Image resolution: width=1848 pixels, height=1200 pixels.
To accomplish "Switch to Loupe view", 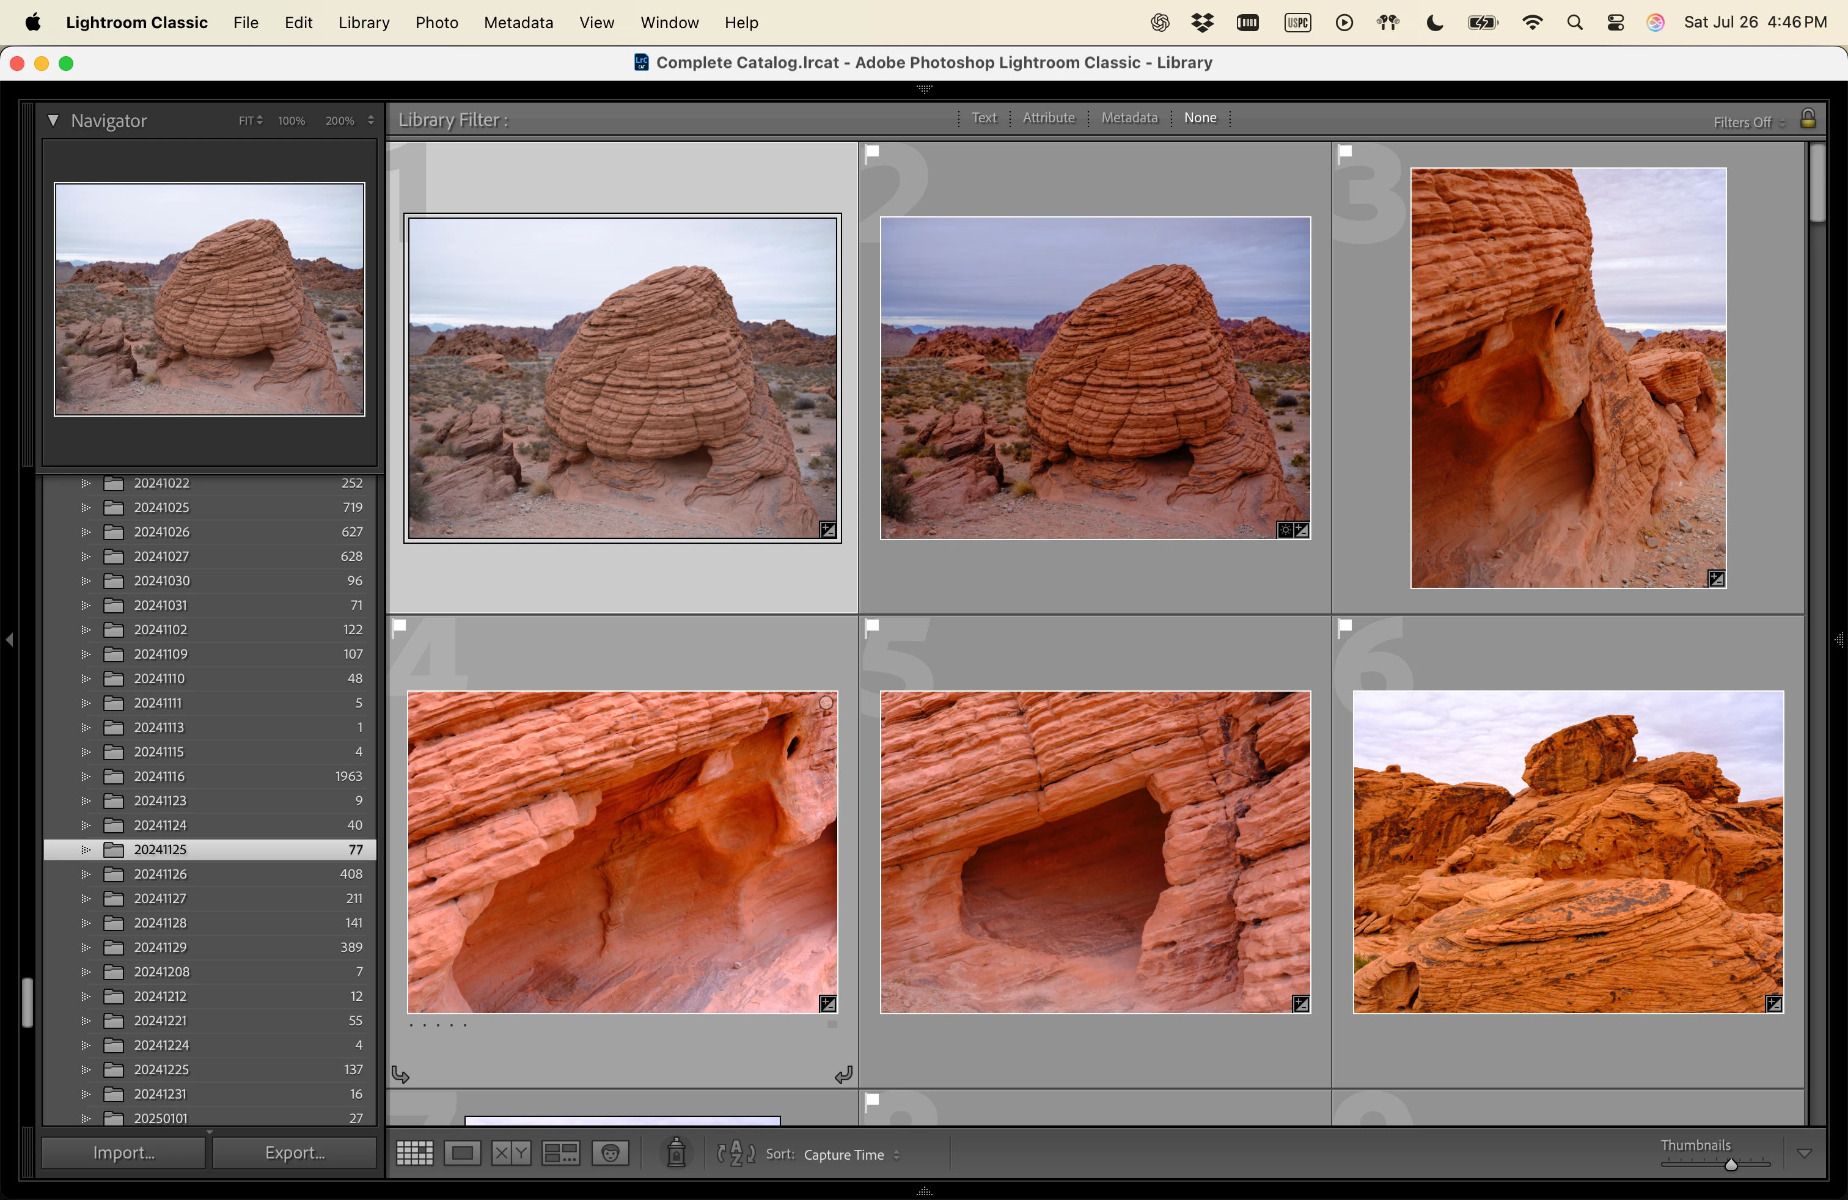I will coord(463,1154).
